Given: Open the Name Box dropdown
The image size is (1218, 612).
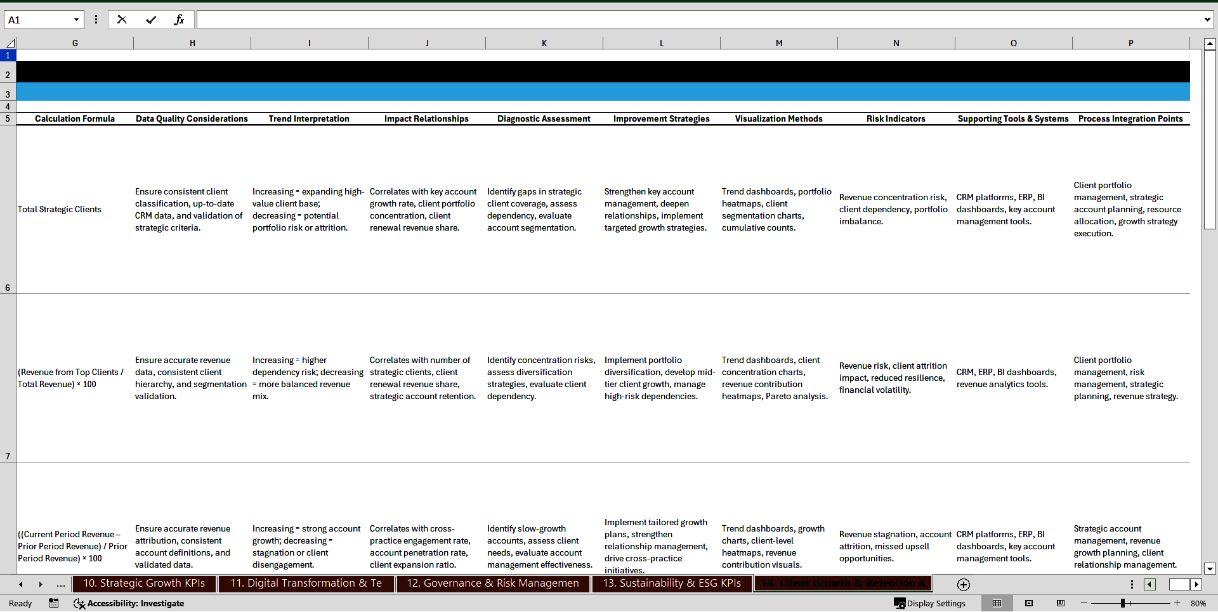Looking at the screenshot, I should (x=76, y=20).
